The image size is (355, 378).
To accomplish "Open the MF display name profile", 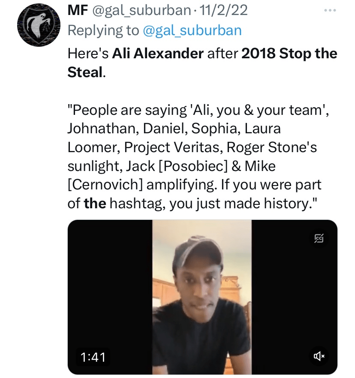I will (x=77, y=10).
